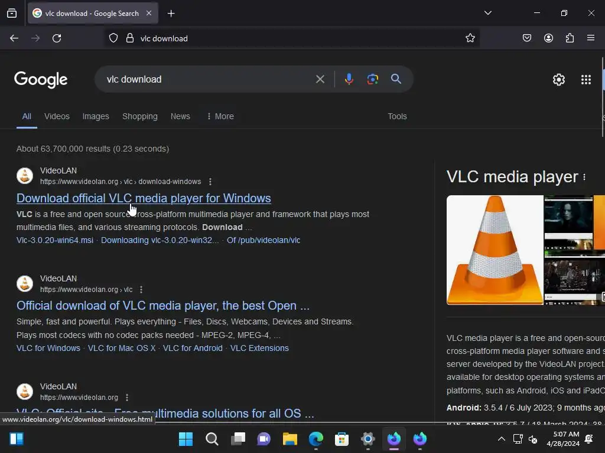Open VLC for Mac OS X sitelink
Image resolution: width=605 pixels, height=453 pixels.
pyautogui.click(x=122, y=348)
